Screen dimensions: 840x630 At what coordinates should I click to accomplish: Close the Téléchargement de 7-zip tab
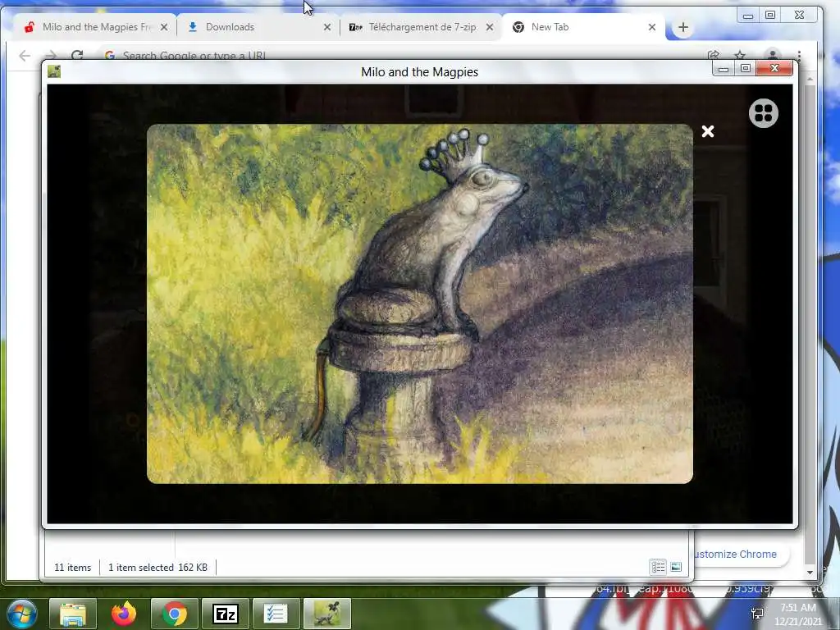tap(489, 27)
